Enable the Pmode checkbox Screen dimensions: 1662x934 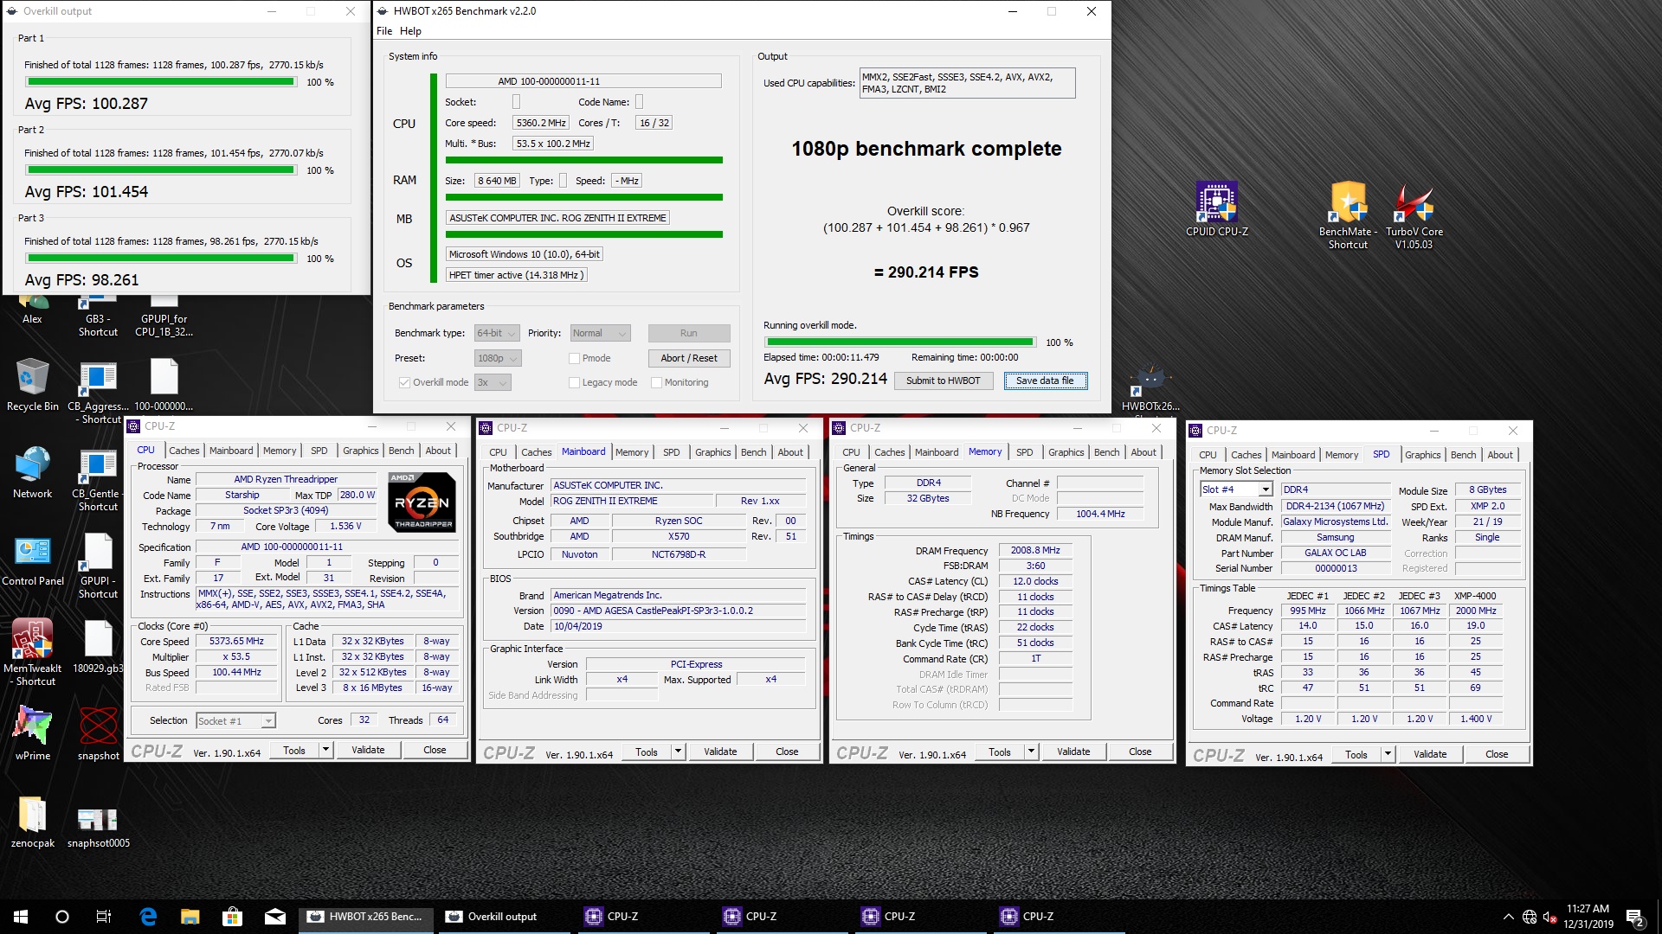[574, 358]
